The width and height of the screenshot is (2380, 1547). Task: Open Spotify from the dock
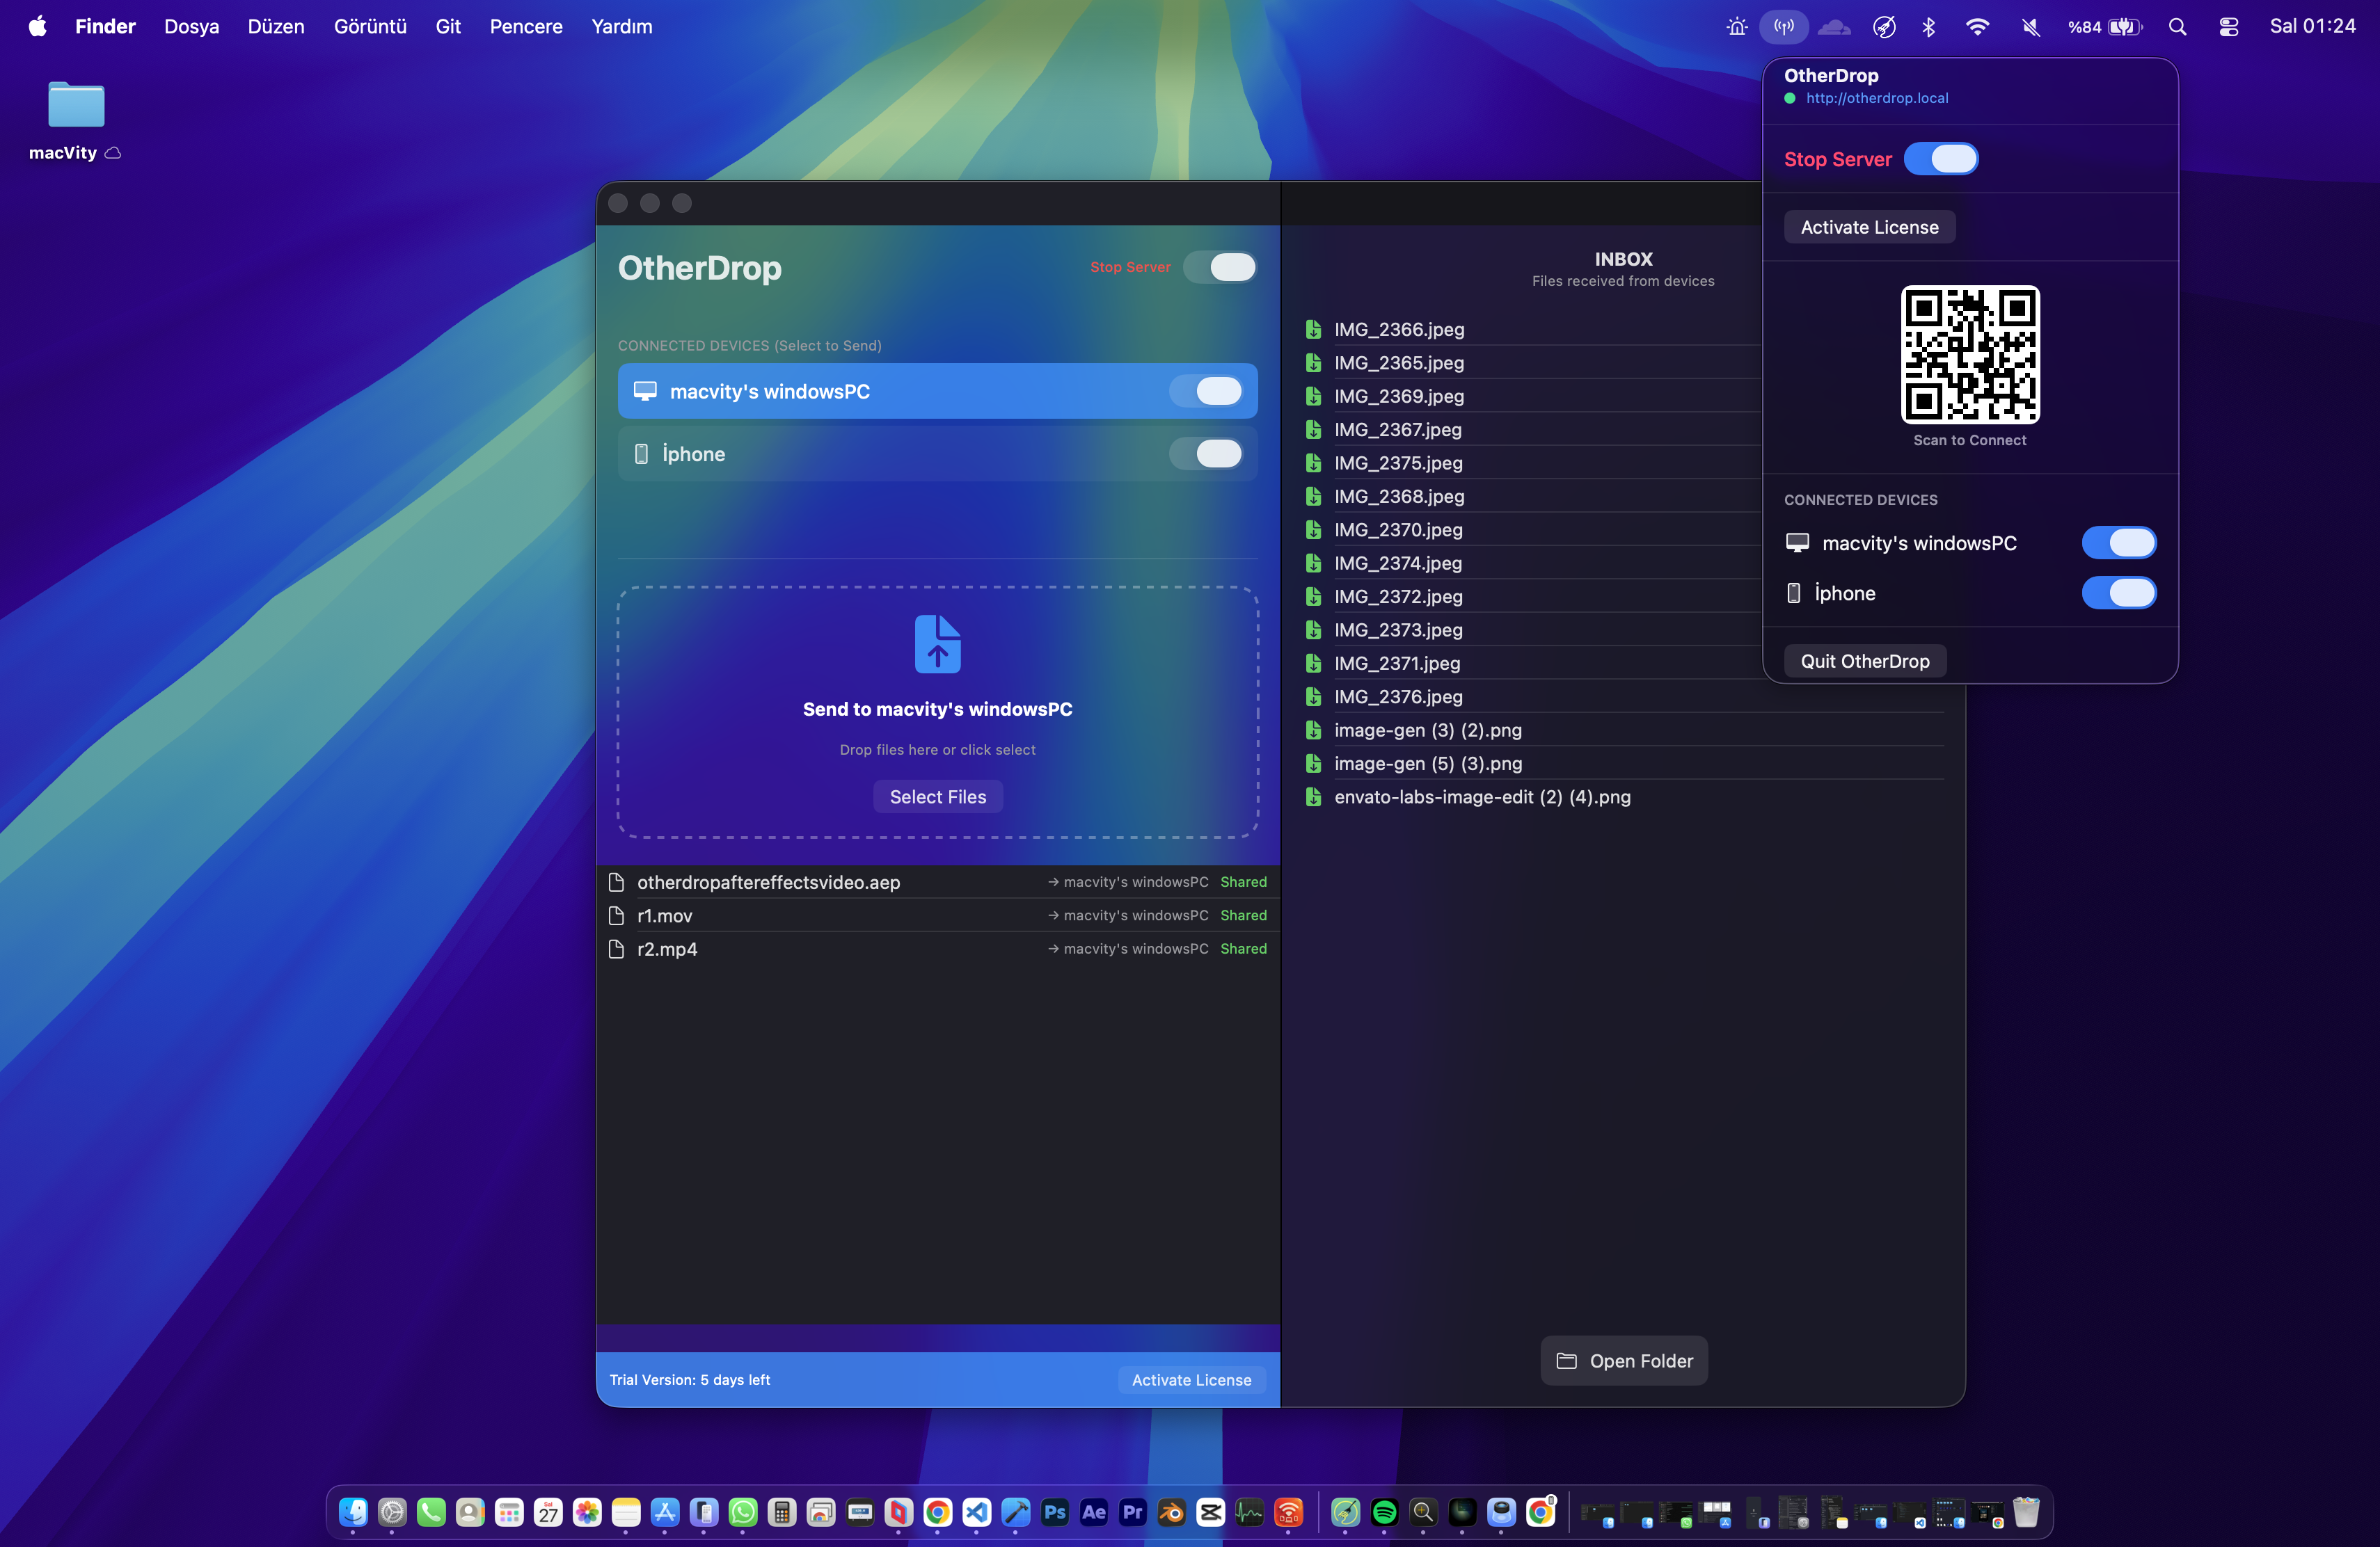tap(1384, 1512)
